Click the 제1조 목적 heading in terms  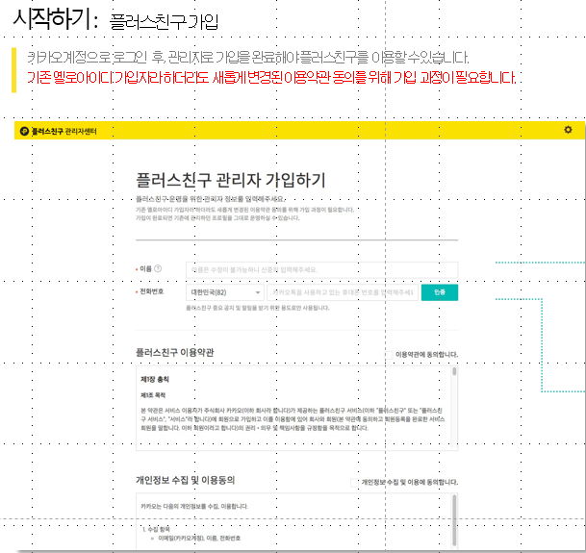[x=153, y=395]
